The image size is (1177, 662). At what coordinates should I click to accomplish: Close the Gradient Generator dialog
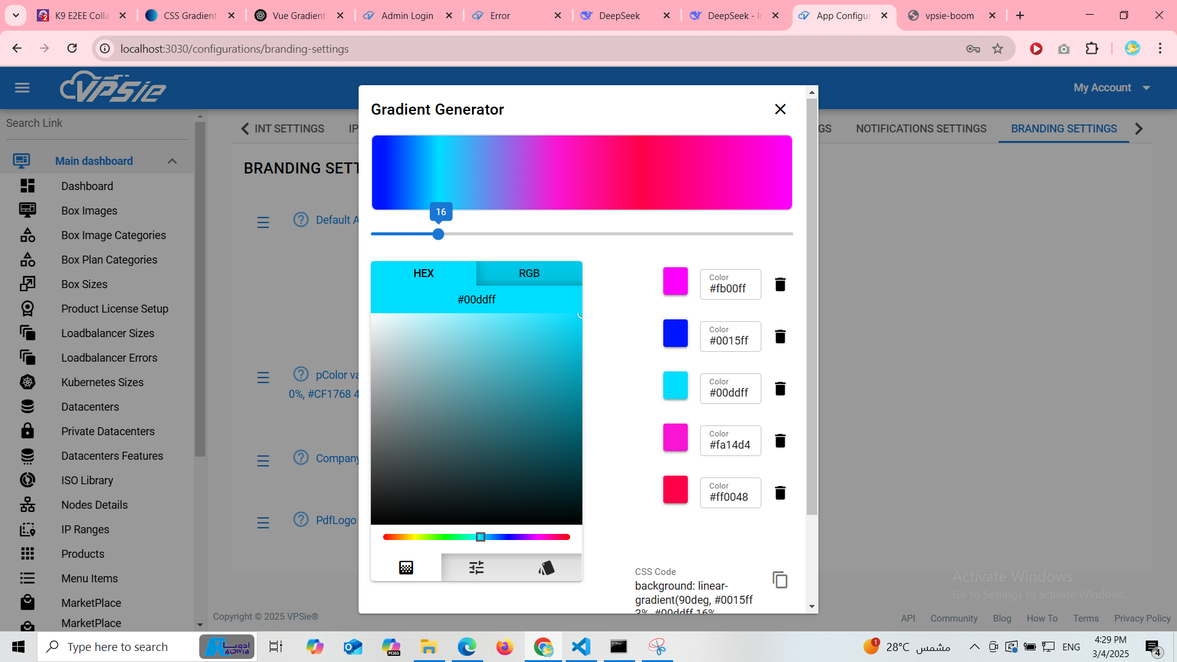[x=780, y=109]
